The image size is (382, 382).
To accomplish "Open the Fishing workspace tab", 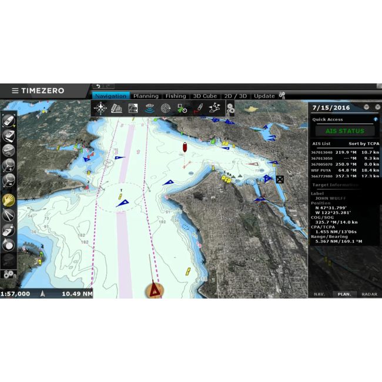I will 175,96.
